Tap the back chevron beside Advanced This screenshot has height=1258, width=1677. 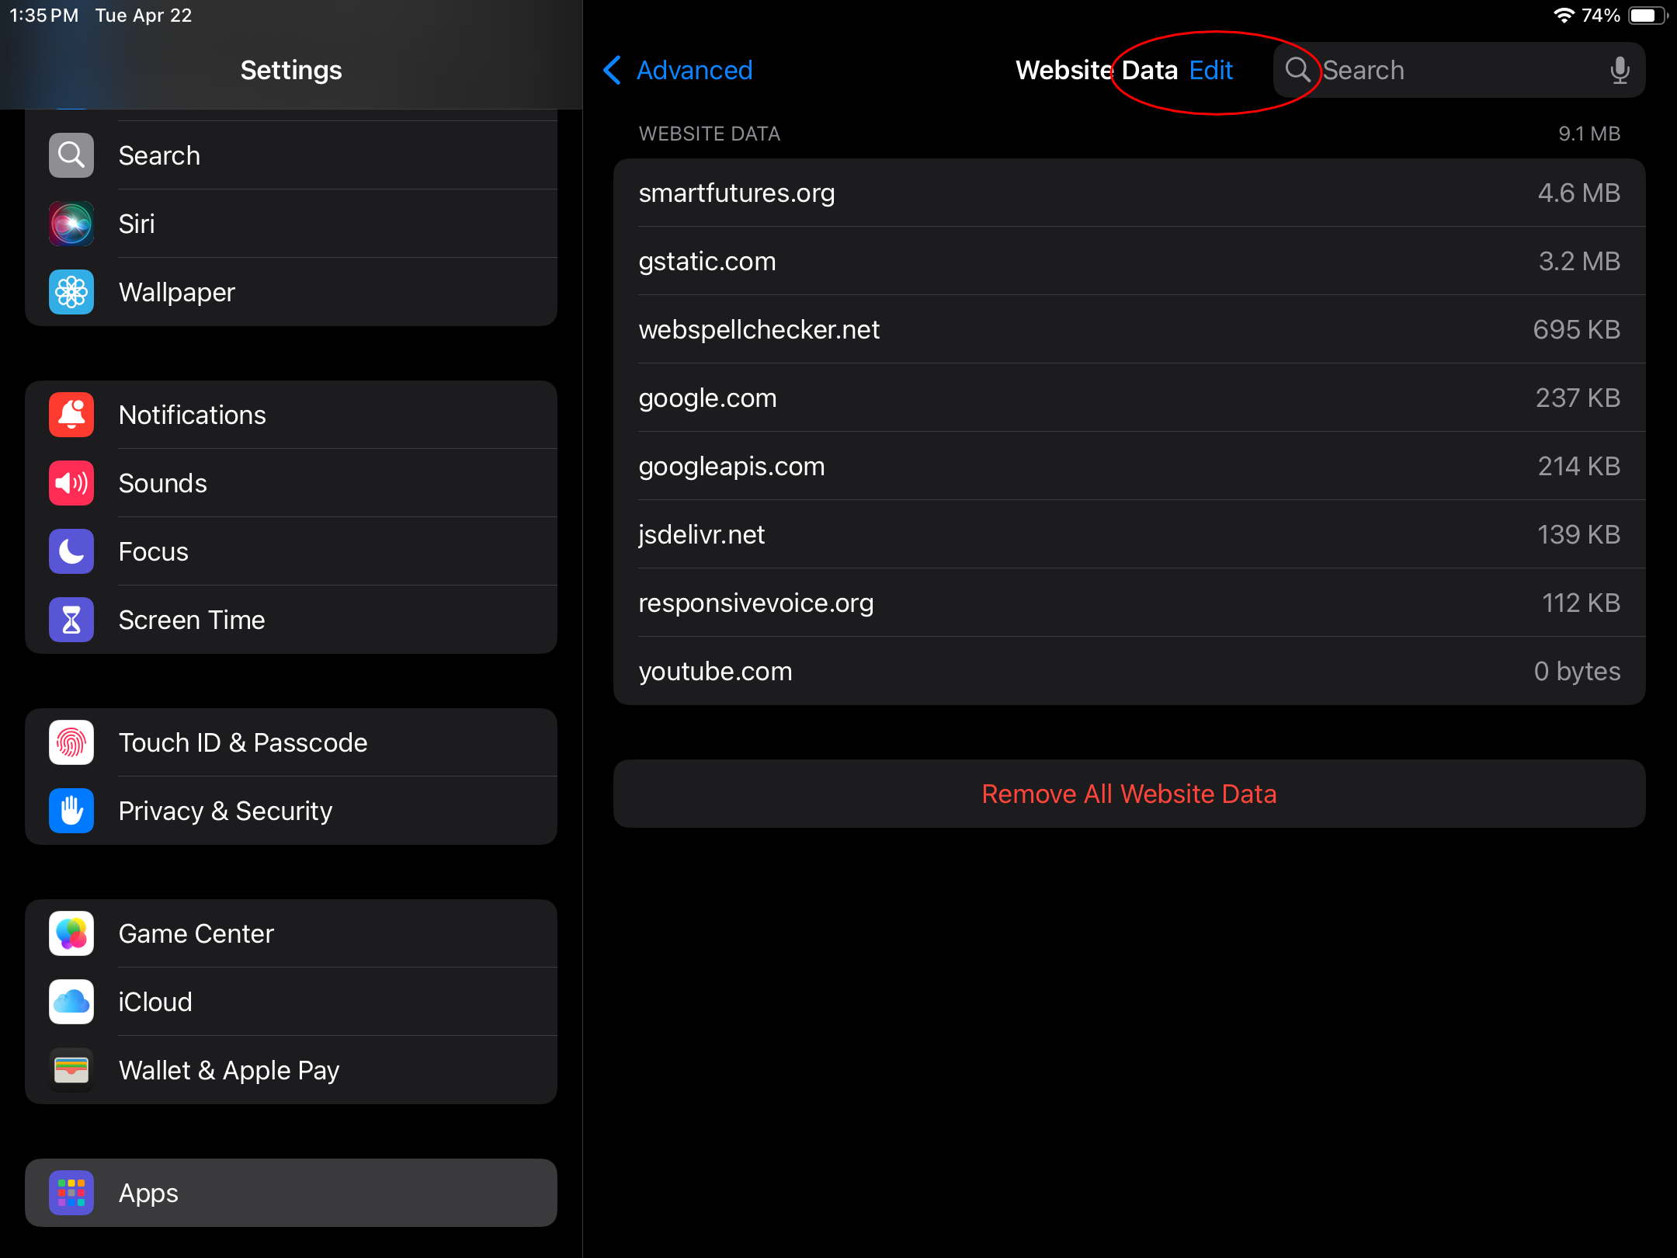coord(612,70)
